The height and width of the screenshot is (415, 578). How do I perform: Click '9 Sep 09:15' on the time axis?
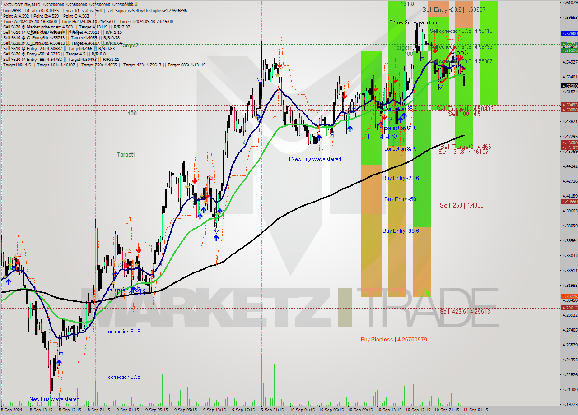pyautogui.click(x=186, y=410)
